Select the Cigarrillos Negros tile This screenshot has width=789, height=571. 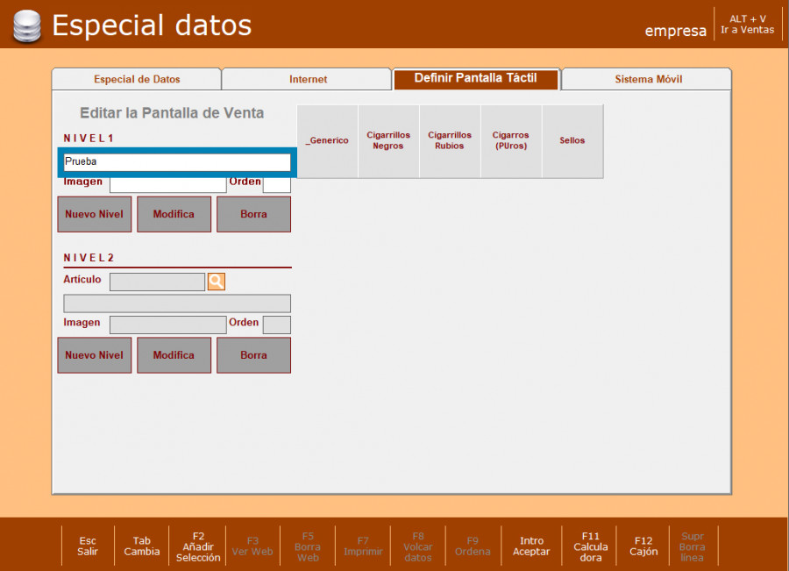[388, 141]
